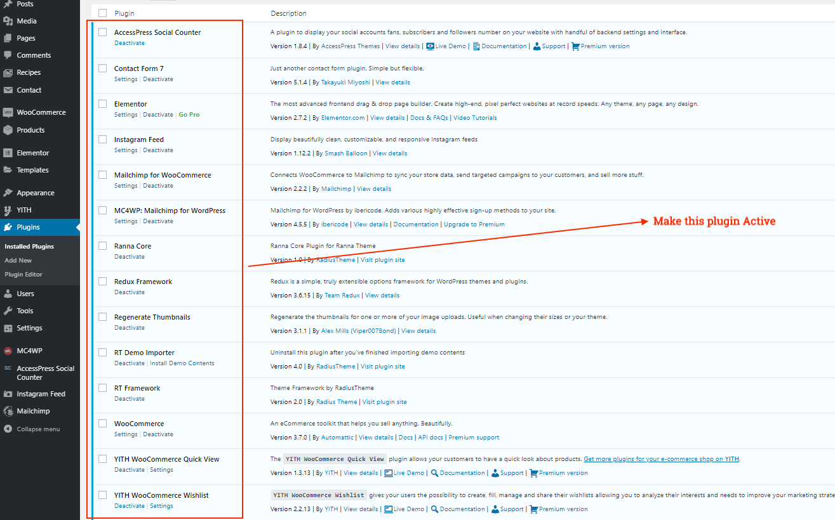This screenshot has width=835, height=520.
Task: Open Settings using the sliders icon
Action: [8, 328]
